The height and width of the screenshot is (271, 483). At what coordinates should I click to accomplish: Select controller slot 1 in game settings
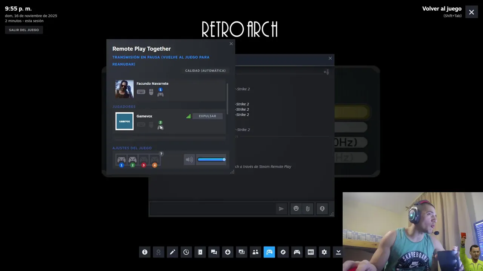(x=121, y=161)
